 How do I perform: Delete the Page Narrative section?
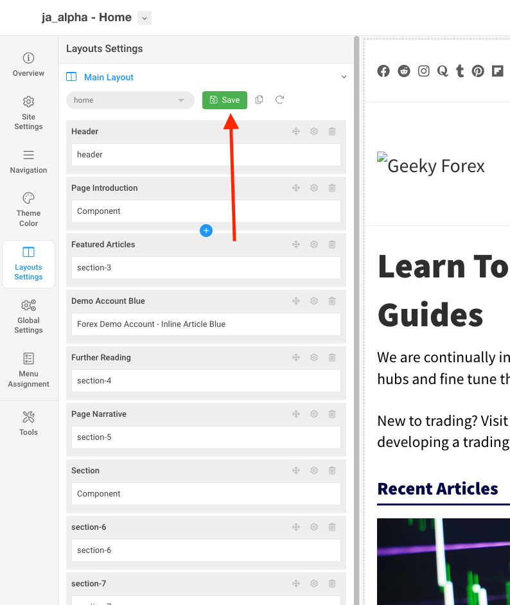[332, 414]
